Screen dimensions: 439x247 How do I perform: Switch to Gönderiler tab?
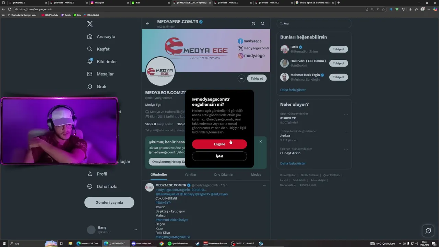click(x=159, y=175)
